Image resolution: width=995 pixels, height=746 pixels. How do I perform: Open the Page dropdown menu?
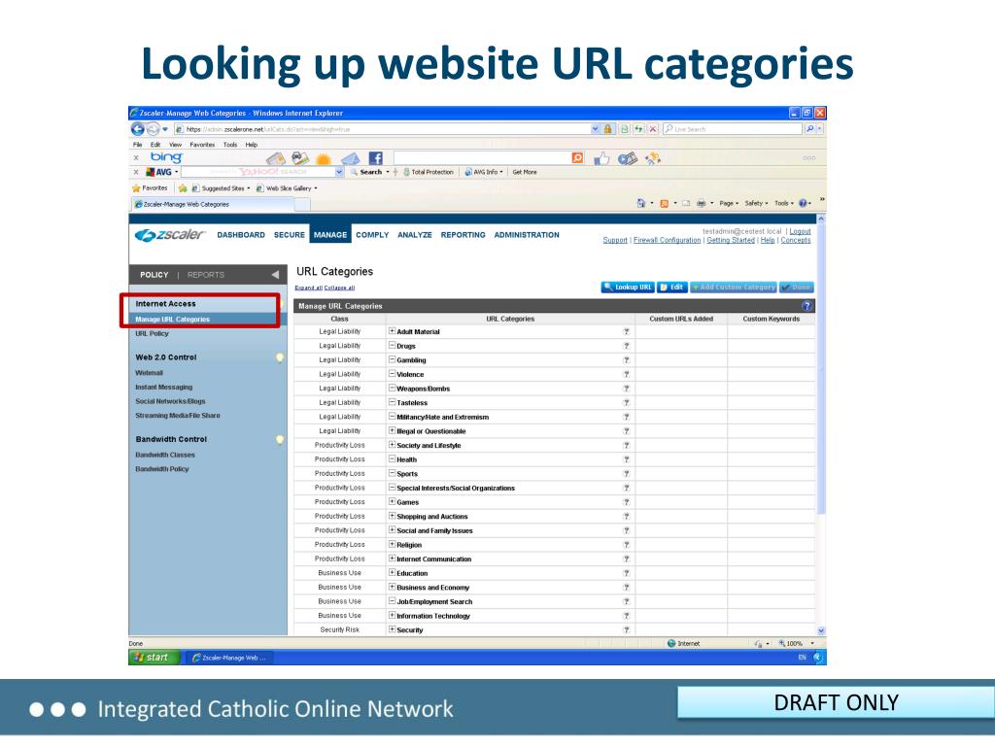[x=729, y=204]
